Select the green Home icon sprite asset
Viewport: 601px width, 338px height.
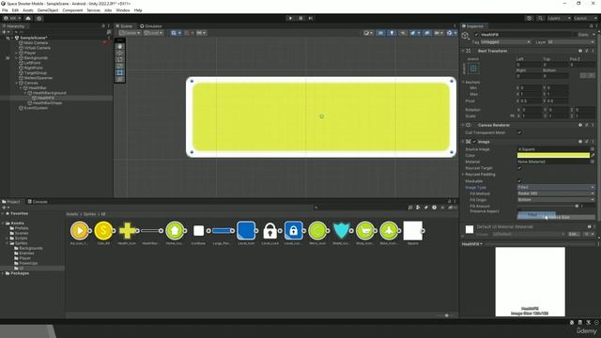[x=175, y=230]
